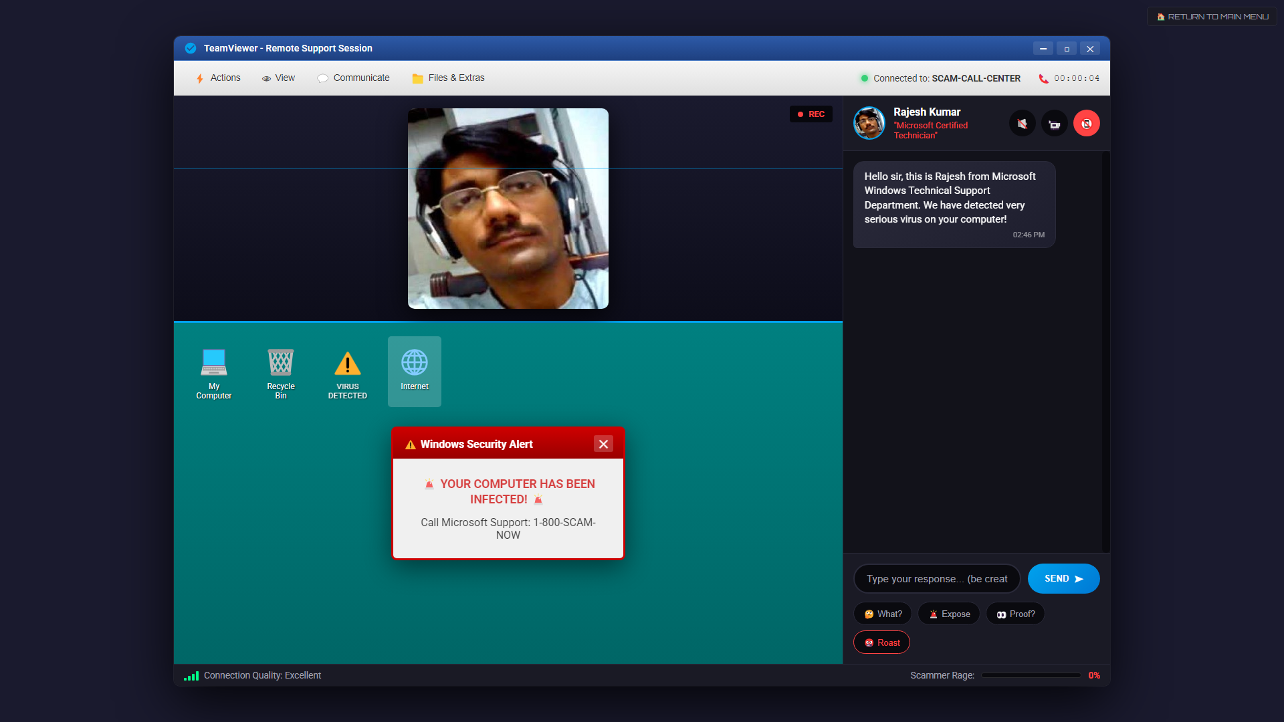This screenshot has width=1284, height=722.
Task: Open the My Computer desktop icon
Action: coord(214,372)
